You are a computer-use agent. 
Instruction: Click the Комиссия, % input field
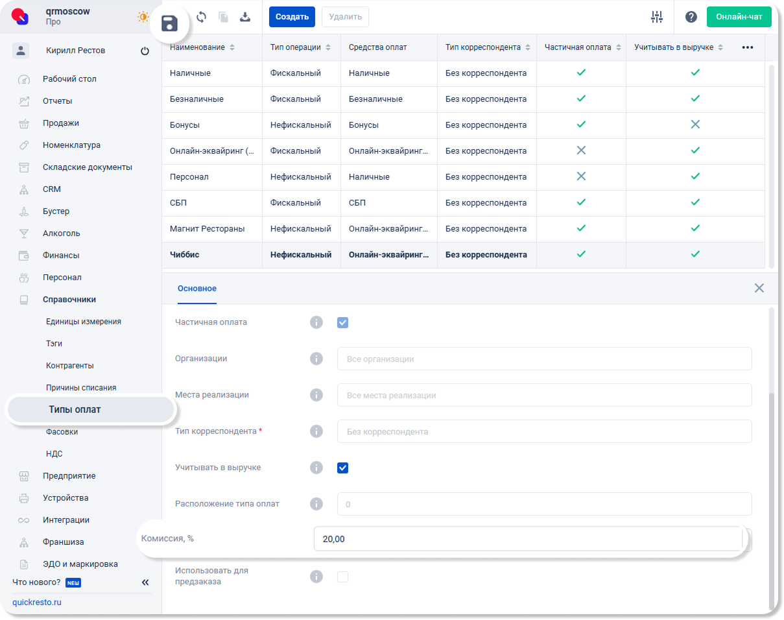[x=527, y=539]
